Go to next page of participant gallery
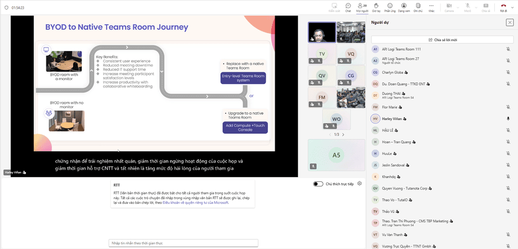Viewport: 518px width, 249px height. (x=343, y=134)
